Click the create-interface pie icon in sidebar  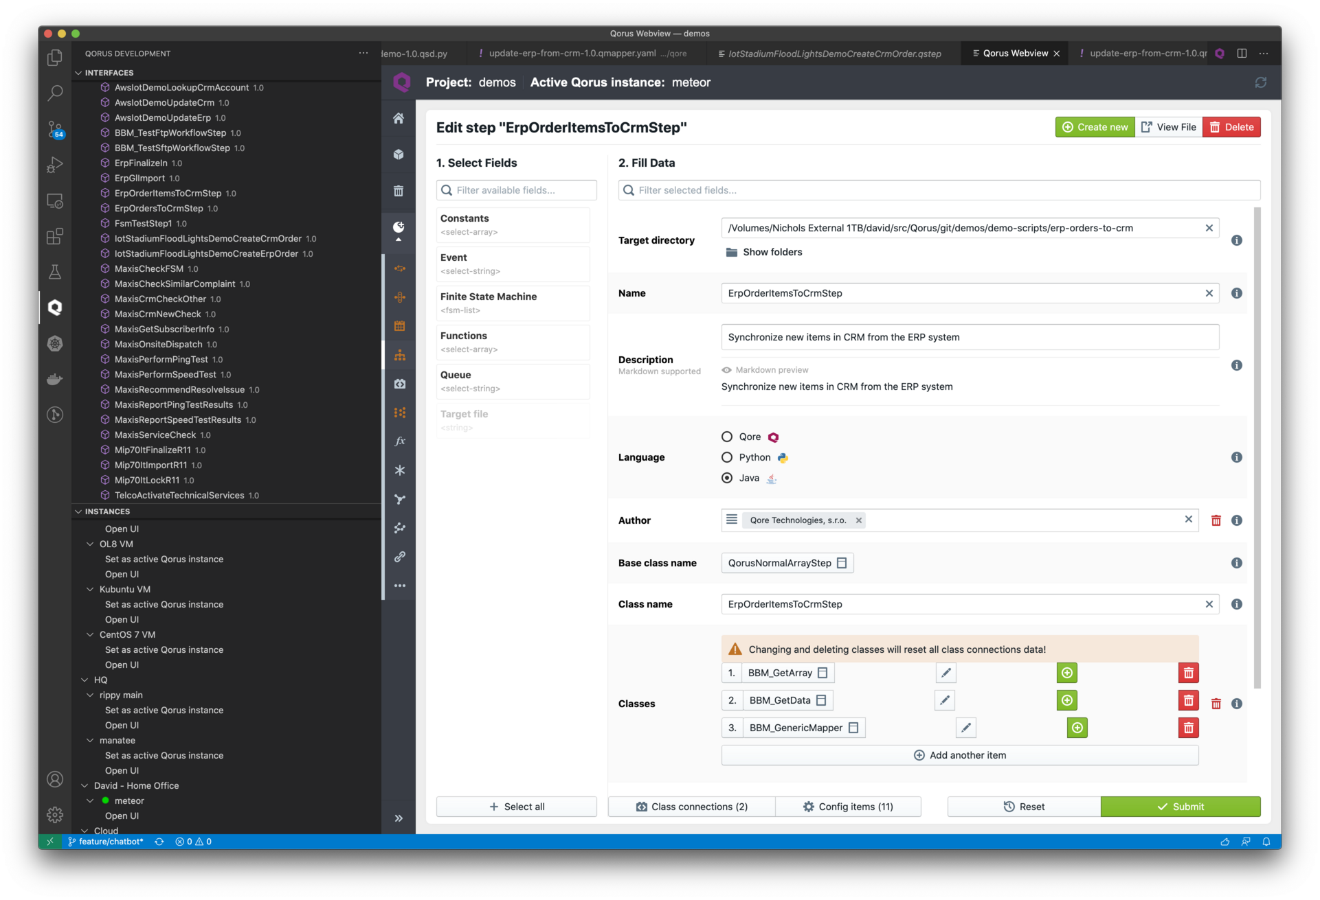click(399, 227)
